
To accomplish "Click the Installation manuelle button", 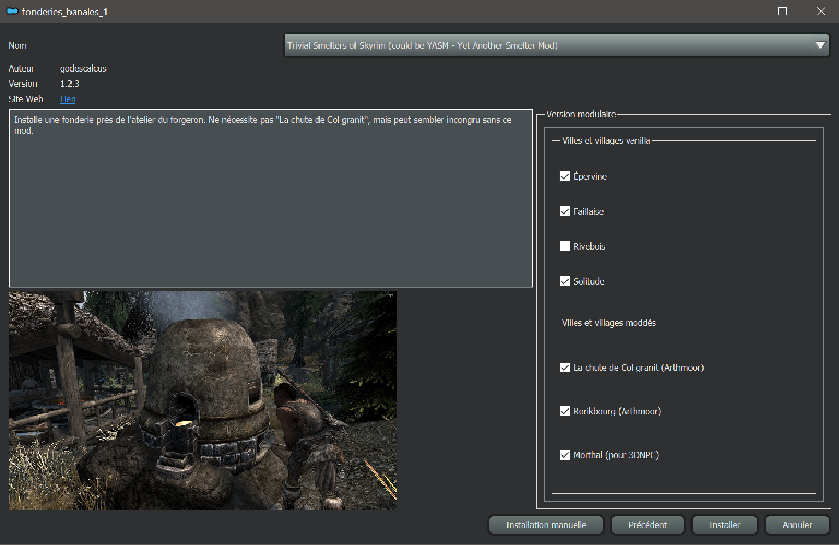I will pyautogui.click(x=546, y=525).
